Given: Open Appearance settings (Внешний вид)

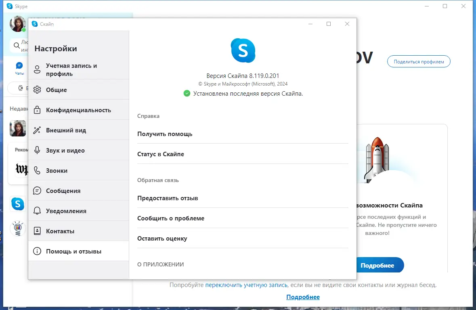Looking at the screenshot, I should [x=79, y=130].
